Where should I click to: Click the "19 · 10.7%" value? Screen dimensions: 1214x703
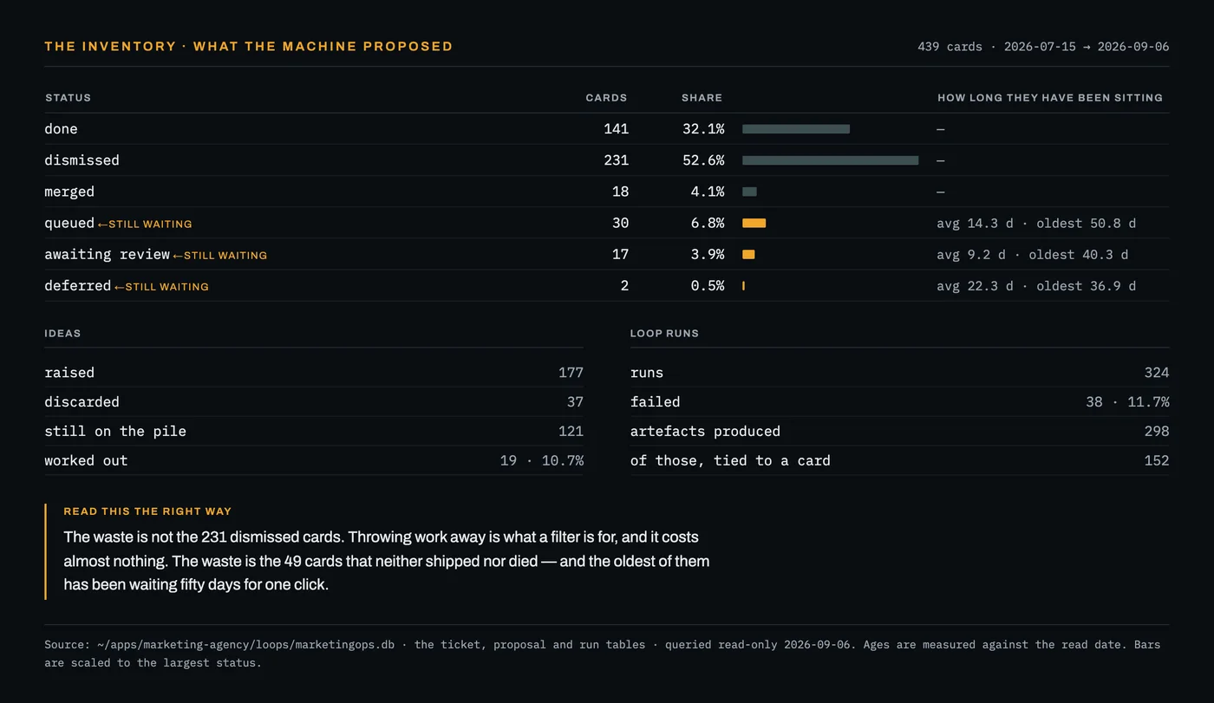[x=542, y=461]
